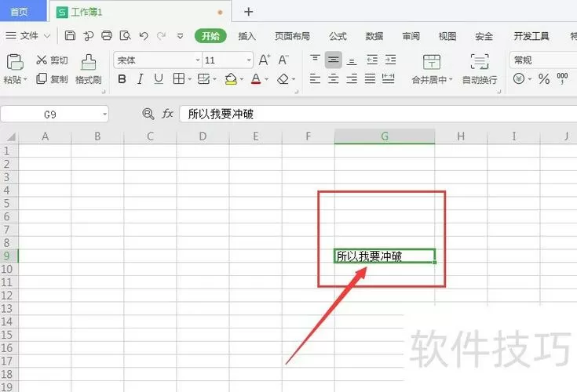Viewport: 577px width, 392px height.
Task: Justify text alignment icon
Action: [370, 78]
